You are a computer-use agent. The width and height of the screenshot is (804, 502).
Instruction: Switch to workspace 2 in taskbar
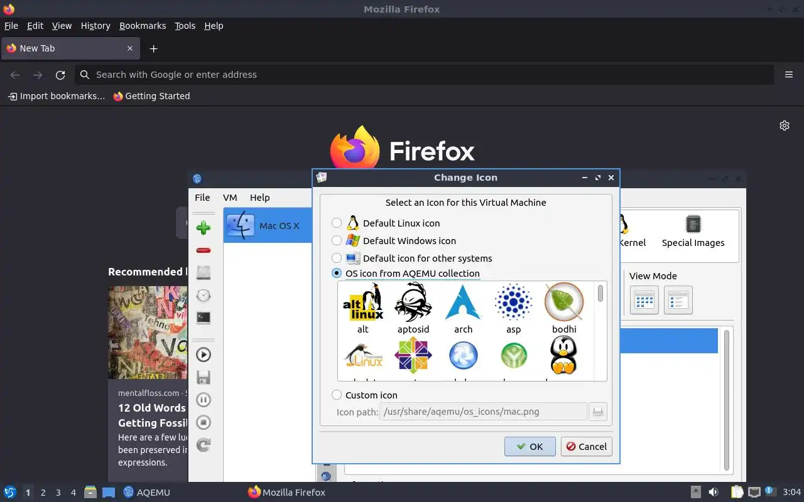(x=43, y=493)
